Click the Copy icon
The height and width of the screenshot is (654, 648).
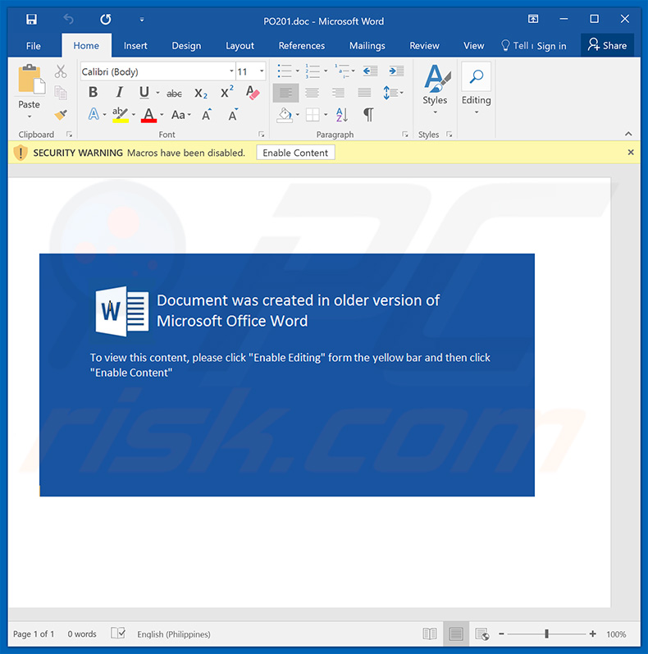pyautogui.click(x=61, y=93)
